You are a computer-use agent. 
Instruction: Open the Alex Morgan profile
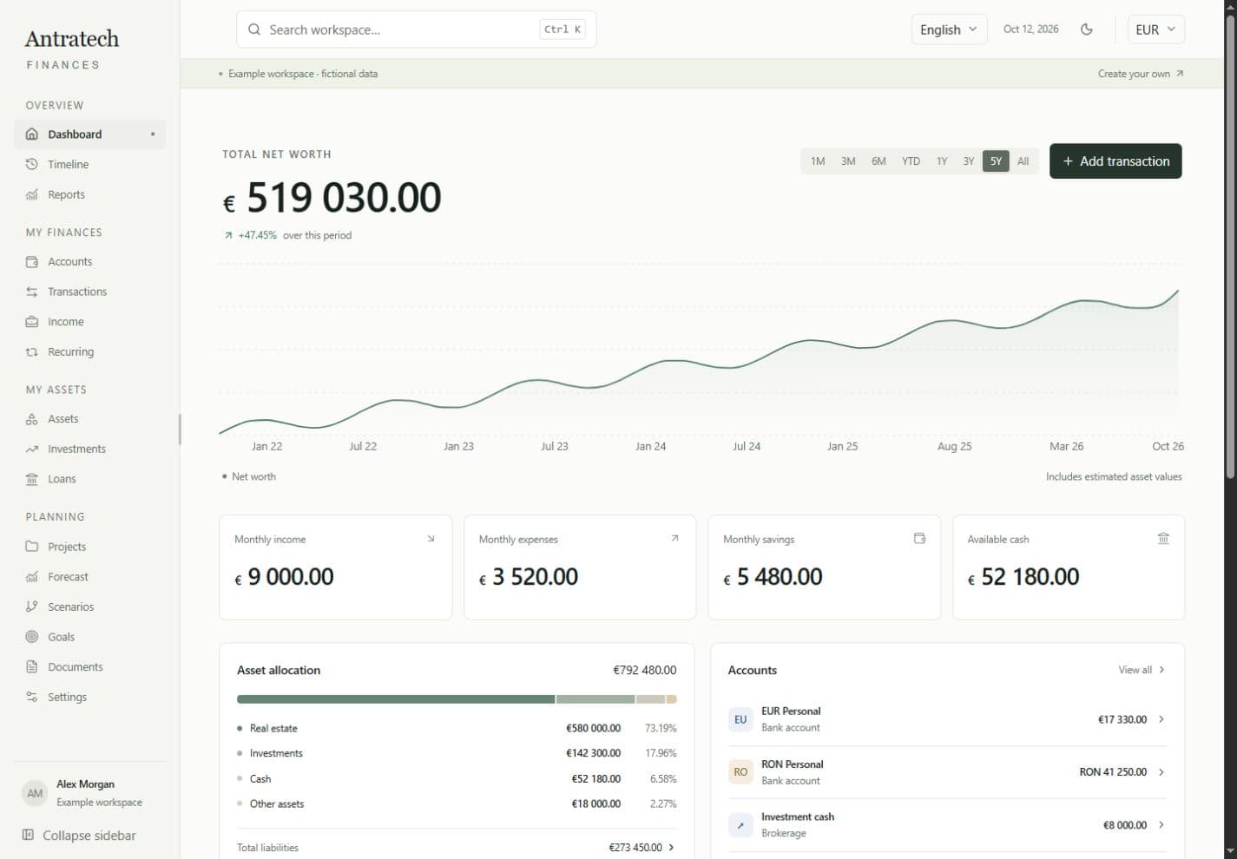pyautogui.click(x=89, y=793)
